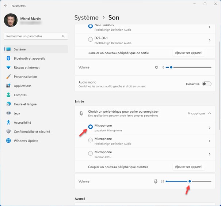The height and width of the screenshot is (206, 221).
Task: Click the search magnifier icon
Action: point(64,36)
